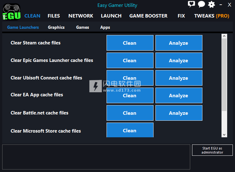Analyze Epic Games Launcher cache files
This screenshot has height=172, width=235.
coord(179,60)
